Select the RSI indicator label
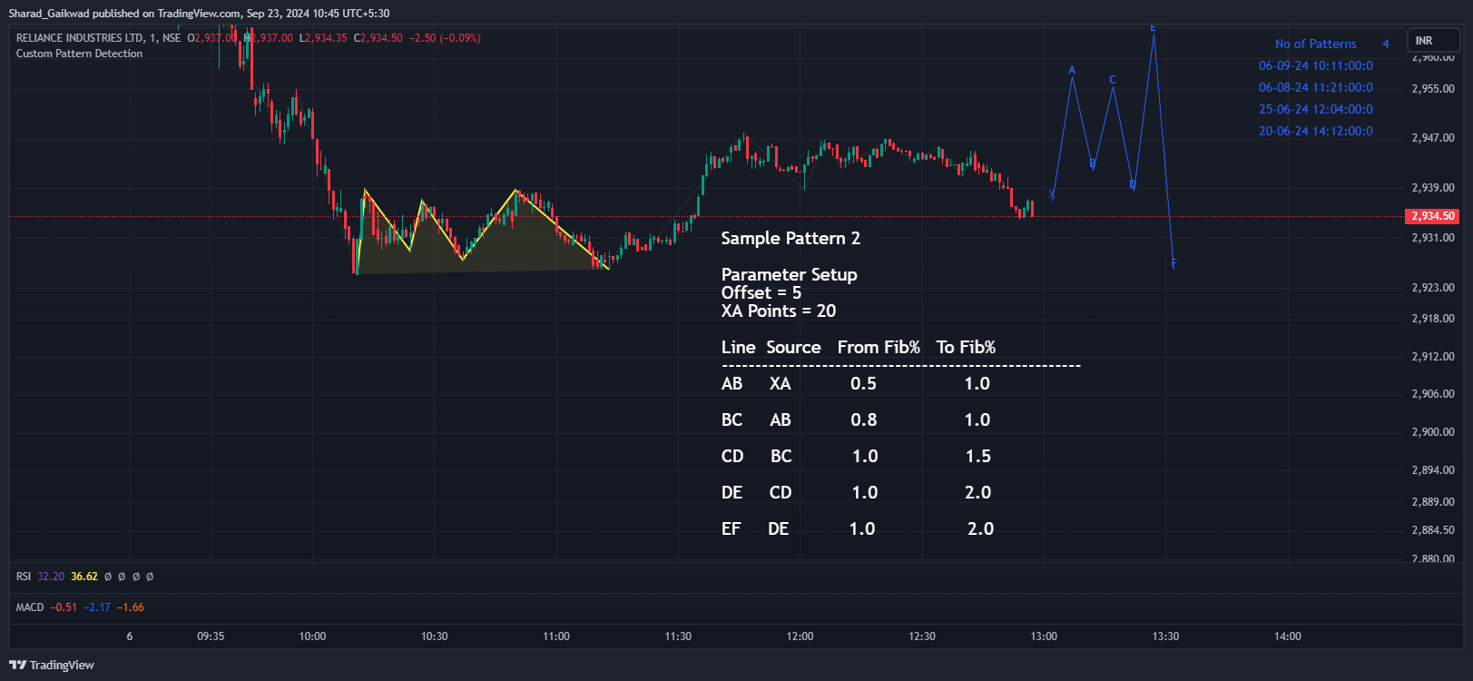This screenshot has height=681, width=1473. (24, 577)
